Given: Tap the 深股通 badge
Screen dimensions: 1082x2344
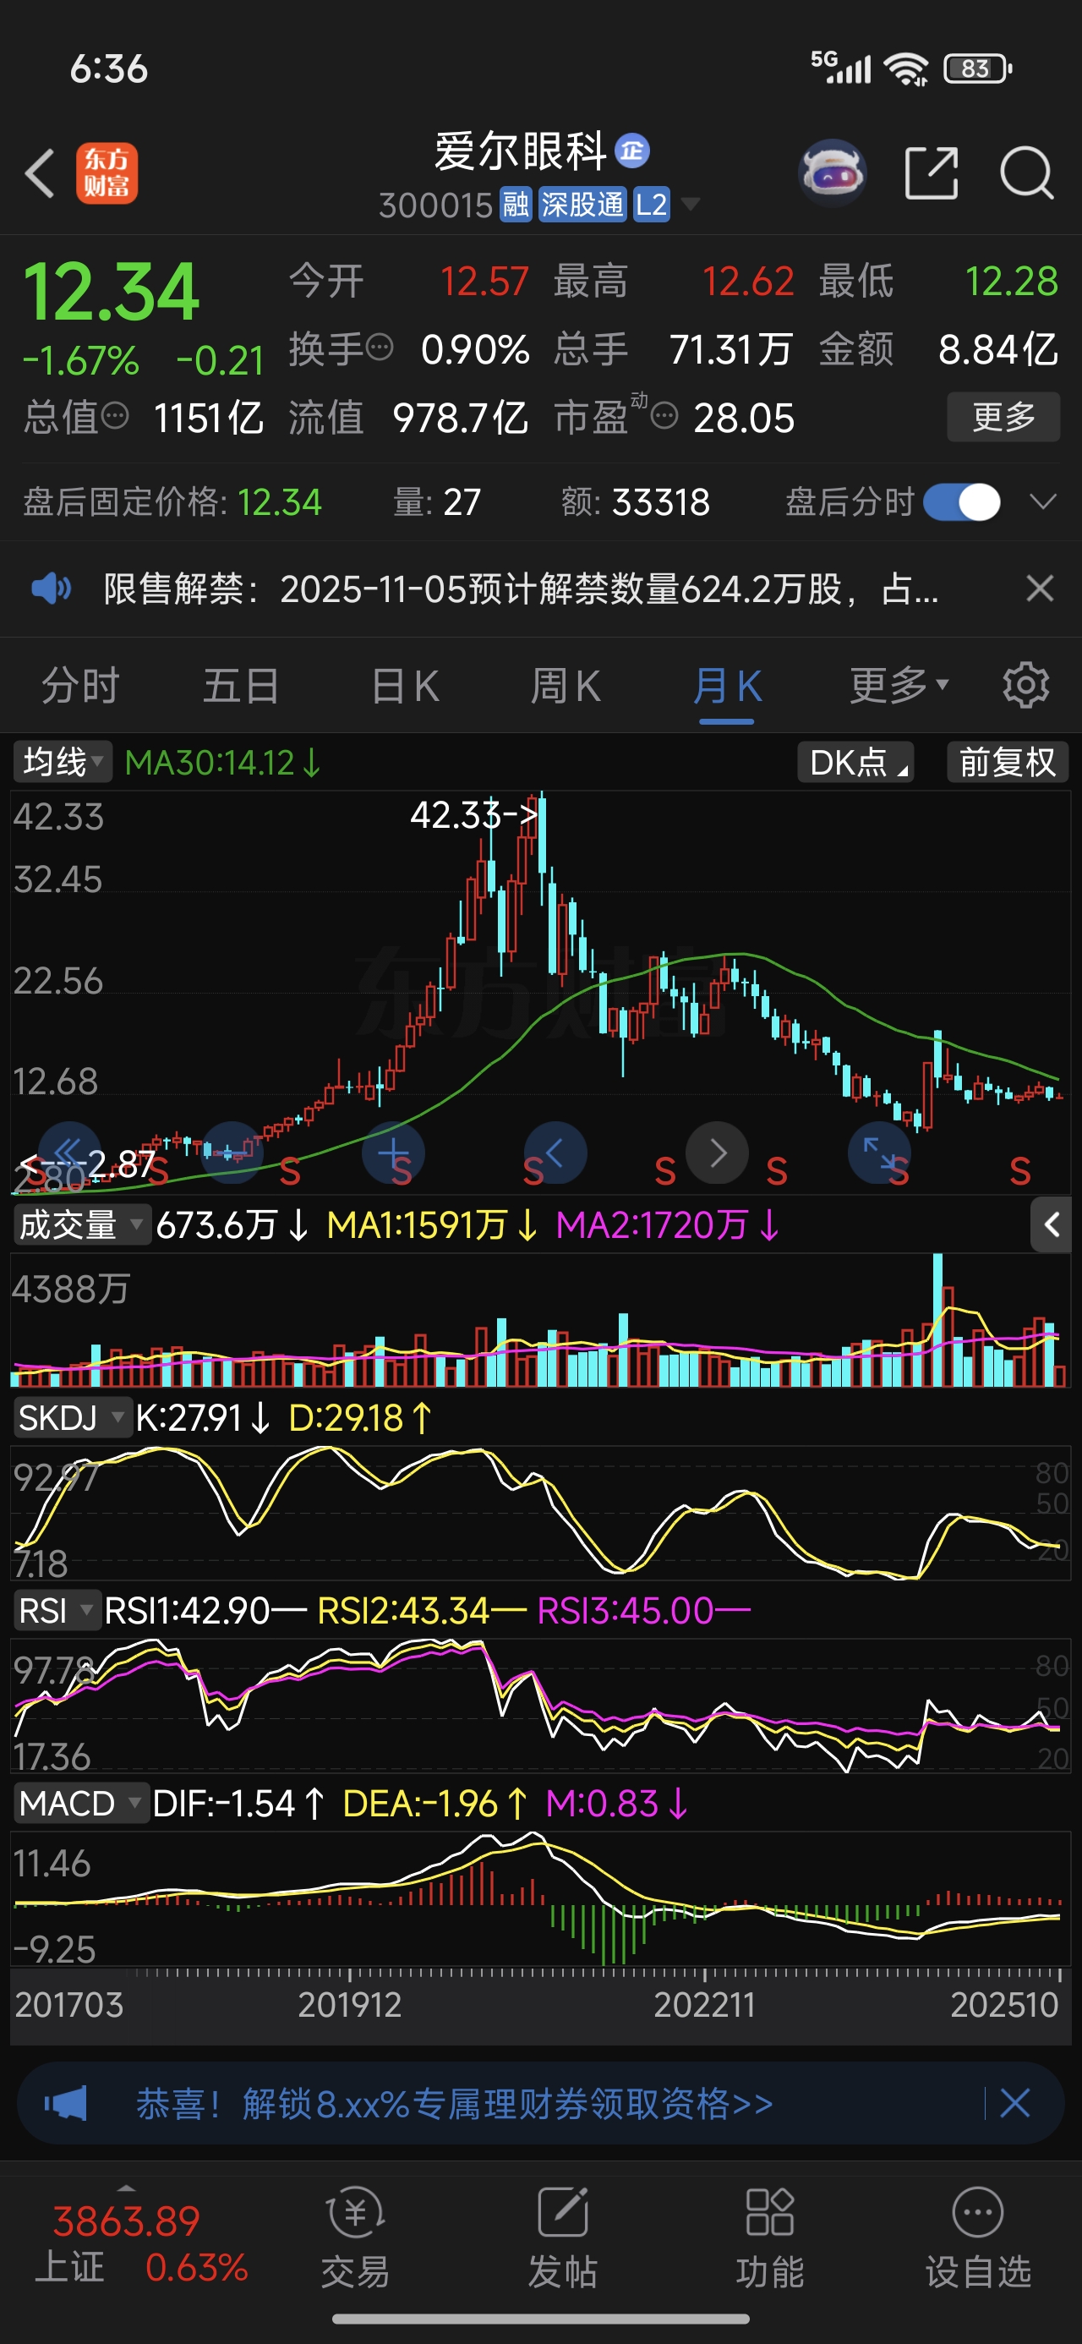Looking at the screenshot, I should [x=582, y=205].
